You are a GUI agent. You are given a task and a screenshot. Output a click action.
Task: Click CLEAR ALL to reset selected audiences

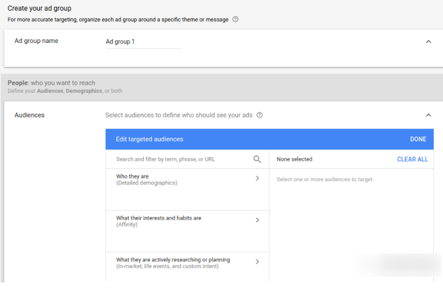point(412,159)
